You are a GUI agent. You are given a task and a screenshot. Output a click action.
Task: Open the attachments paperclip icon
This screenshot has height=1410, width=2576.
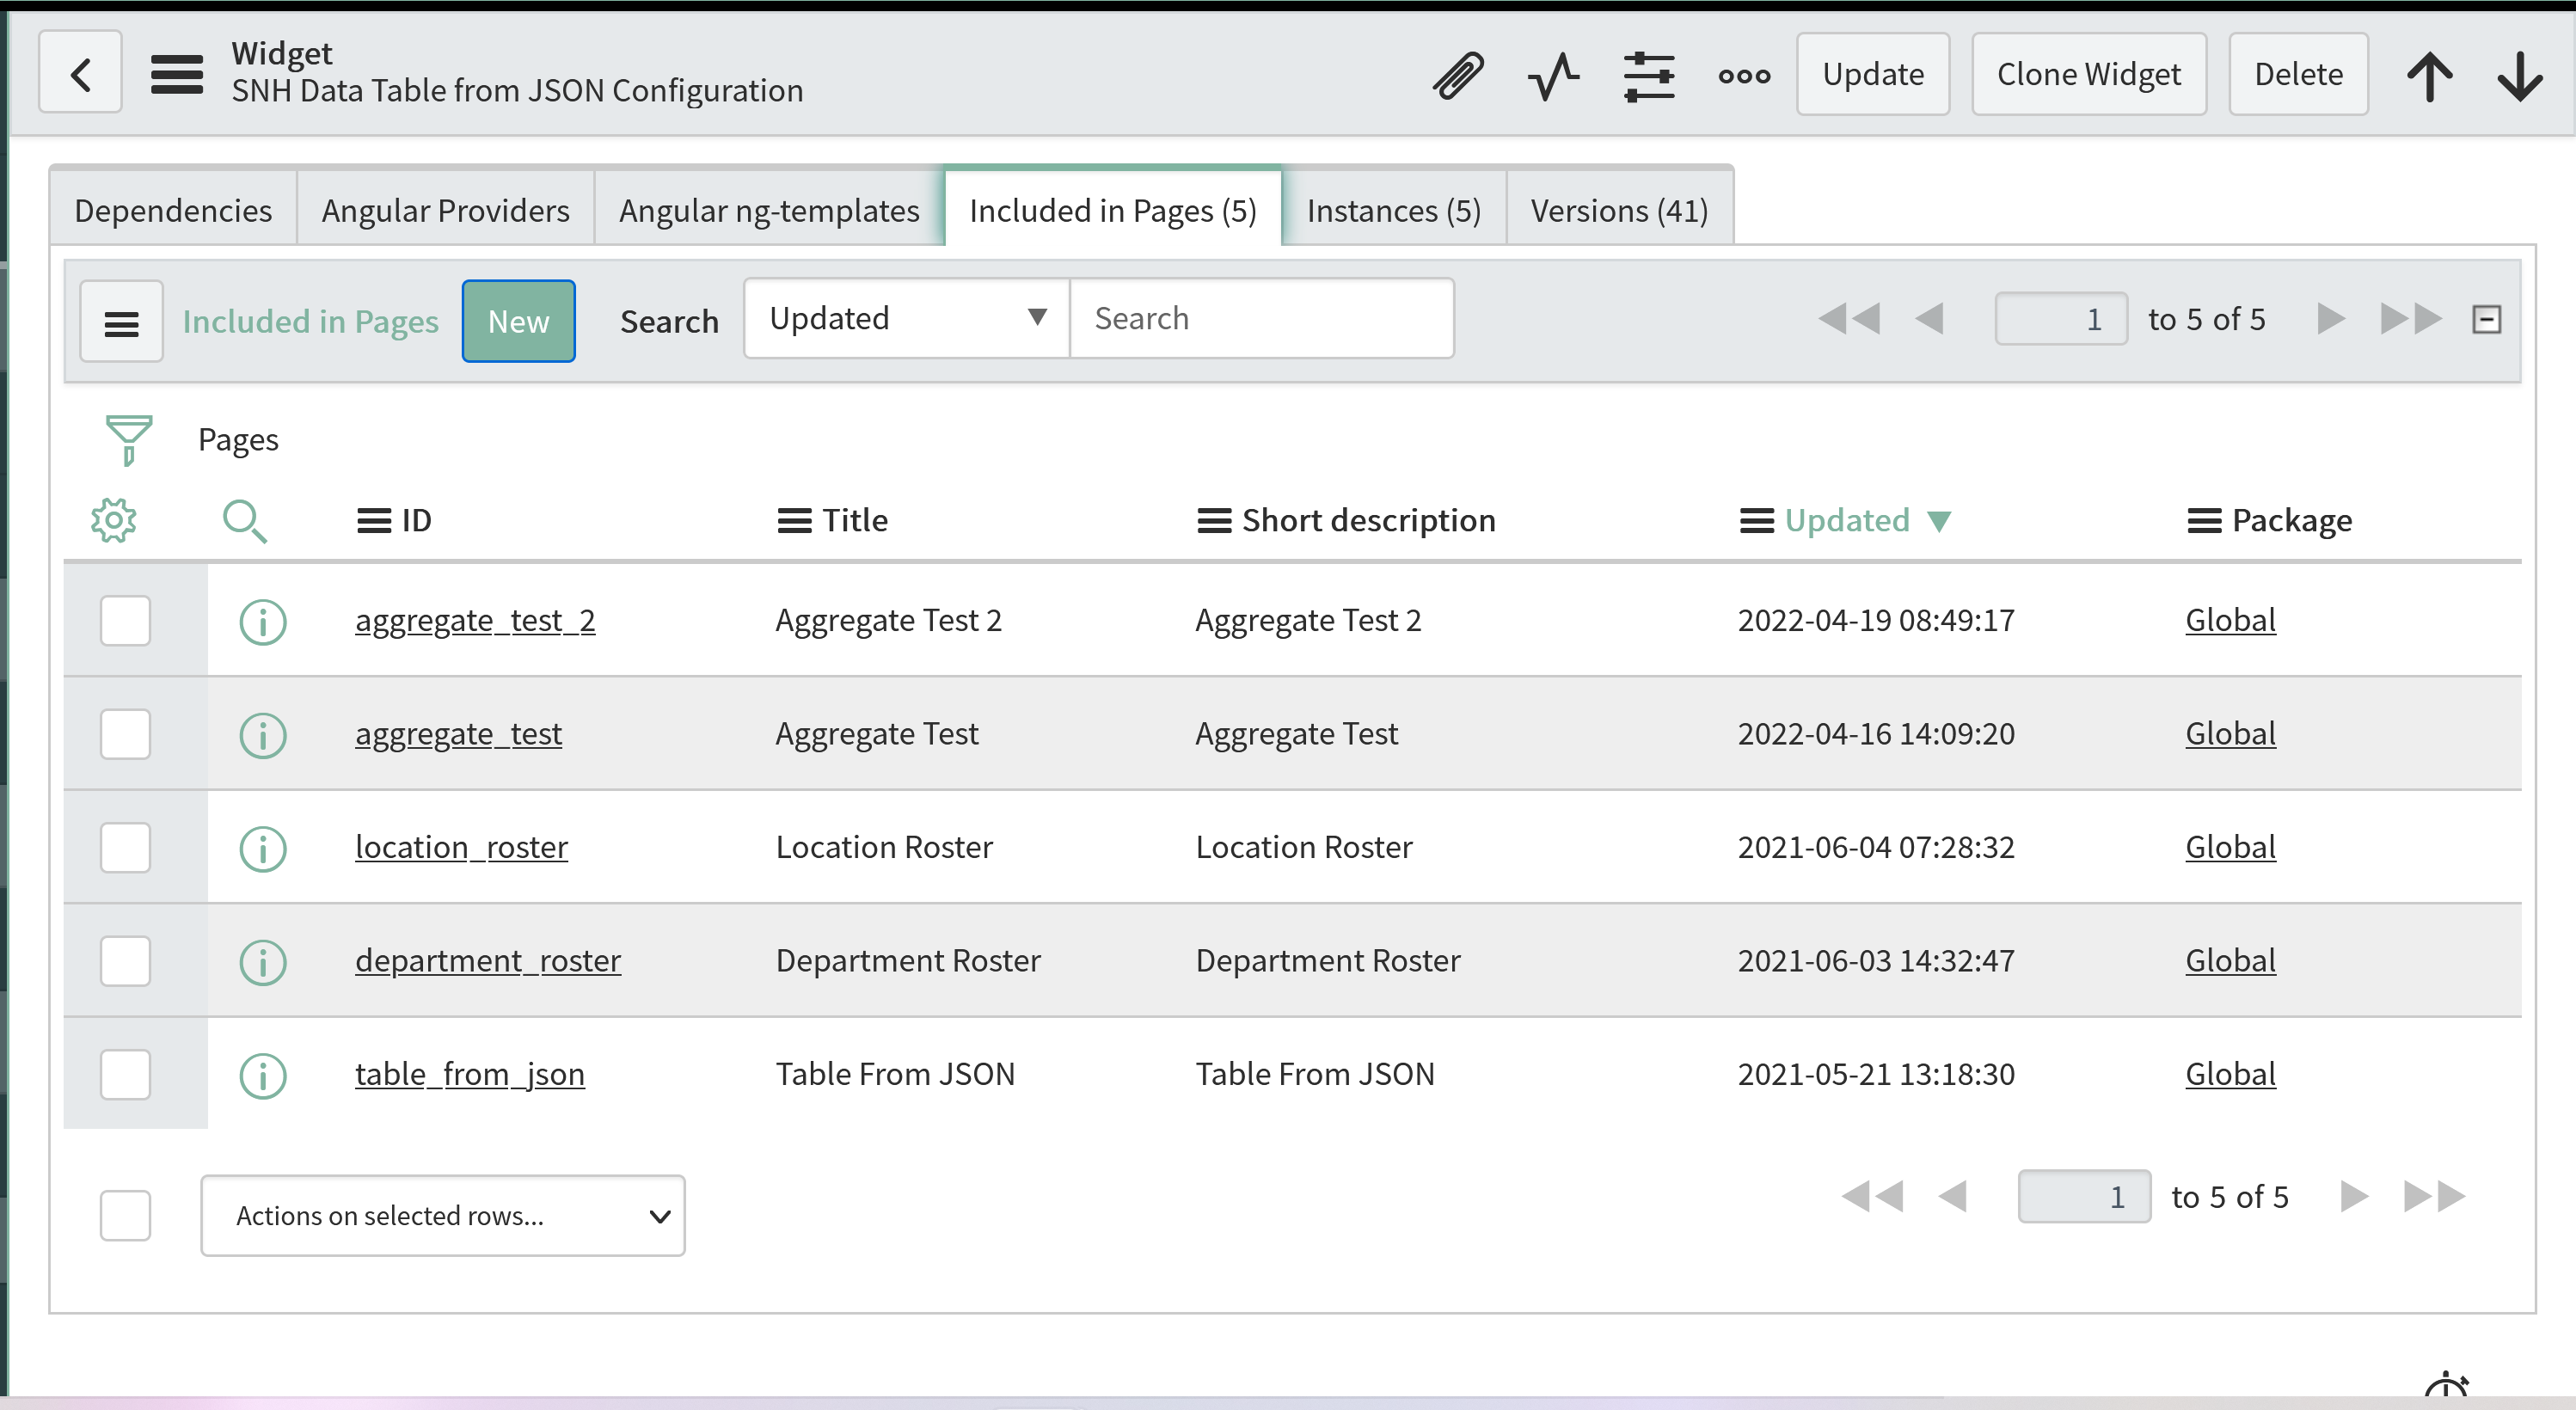[x=1457, y=74]
